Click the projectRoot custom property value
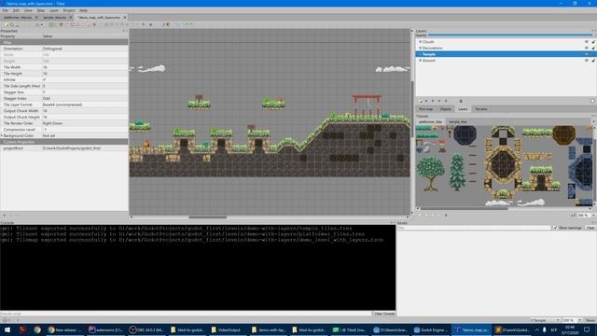This screenshot has width=597, height=336. pyautogui.click(x=85, y=148)
